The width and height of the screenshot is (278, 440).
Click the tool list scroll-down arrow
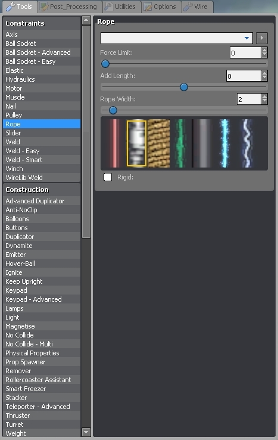pyautogui.click(x=86, y=432)
